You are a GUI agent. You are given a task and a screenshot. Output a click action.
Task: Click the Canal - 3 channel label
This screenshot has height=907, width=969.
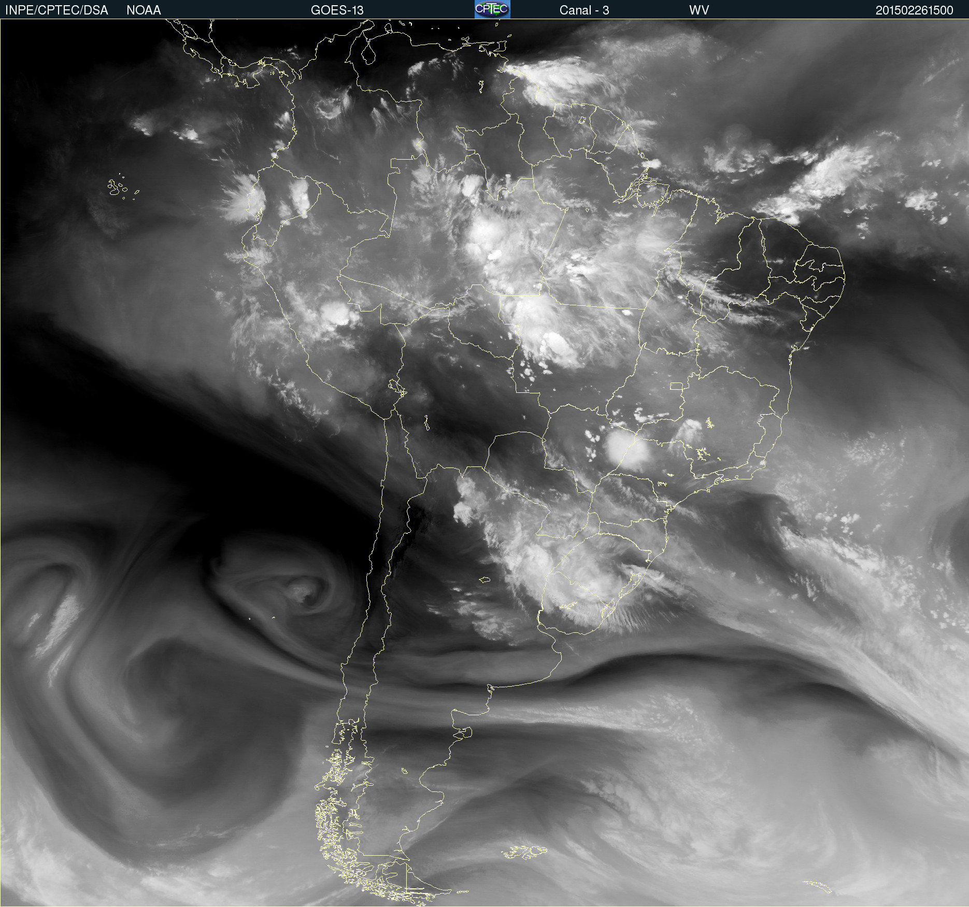coord(584,10)
